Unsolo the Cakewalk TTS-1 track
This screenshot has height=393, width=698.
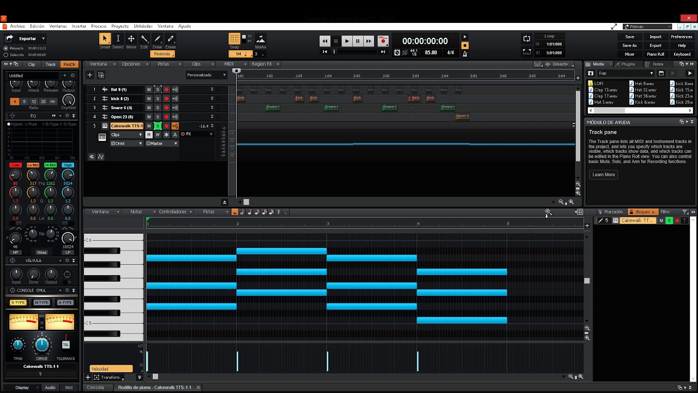point(158,126)
